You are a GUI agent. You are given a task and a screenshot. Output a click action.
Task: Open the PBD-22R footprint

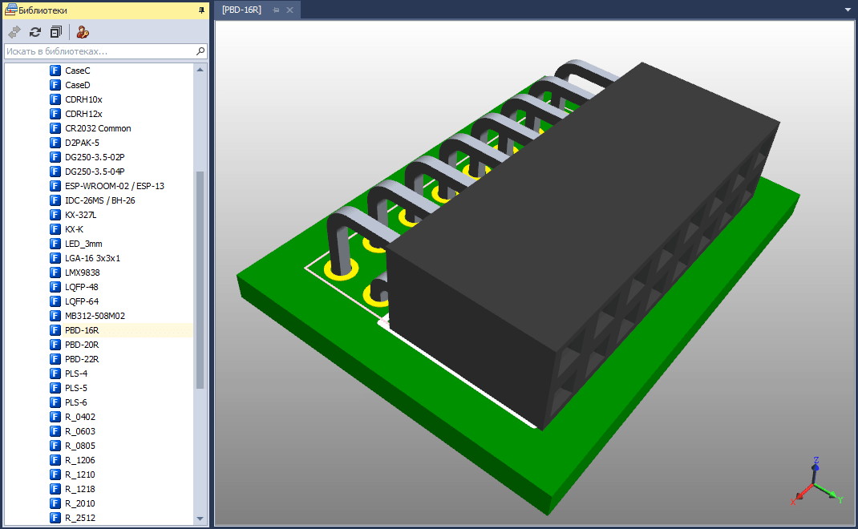[82, 359]
